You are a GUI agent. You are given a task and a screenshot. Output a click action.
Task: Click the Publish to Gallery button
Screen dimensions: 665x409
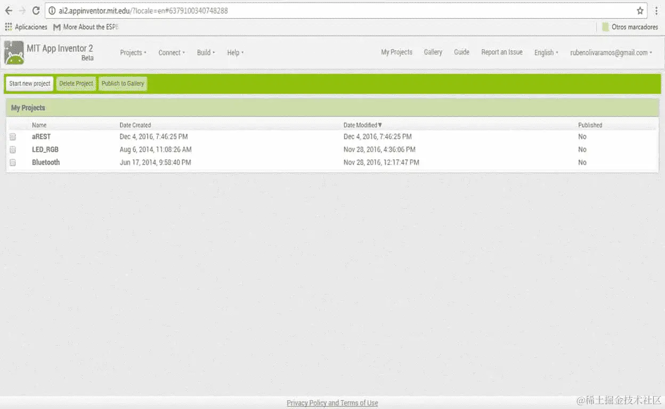pos(123,84)
